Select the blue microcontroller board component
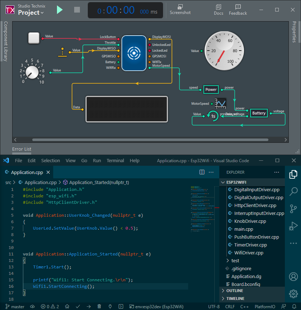This screenshot has width=301, height=310. (134, 53)
